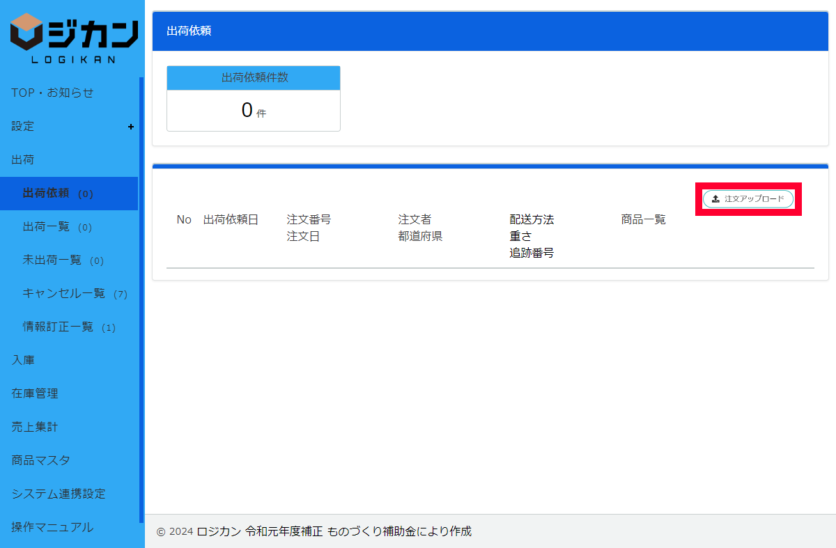Navigate to 入庫

pos(23,360)
